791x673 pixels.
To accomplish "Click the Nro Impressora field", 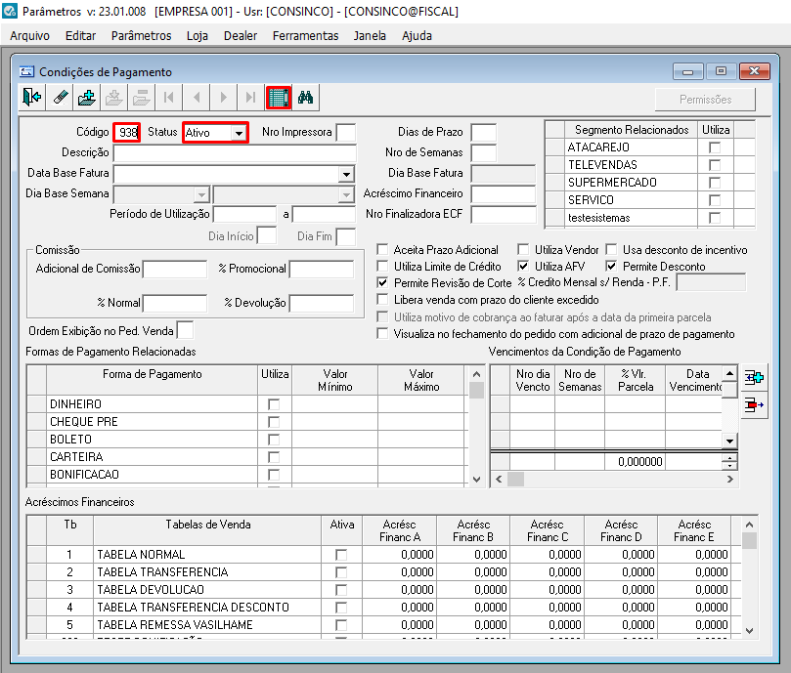I will 346,133.
